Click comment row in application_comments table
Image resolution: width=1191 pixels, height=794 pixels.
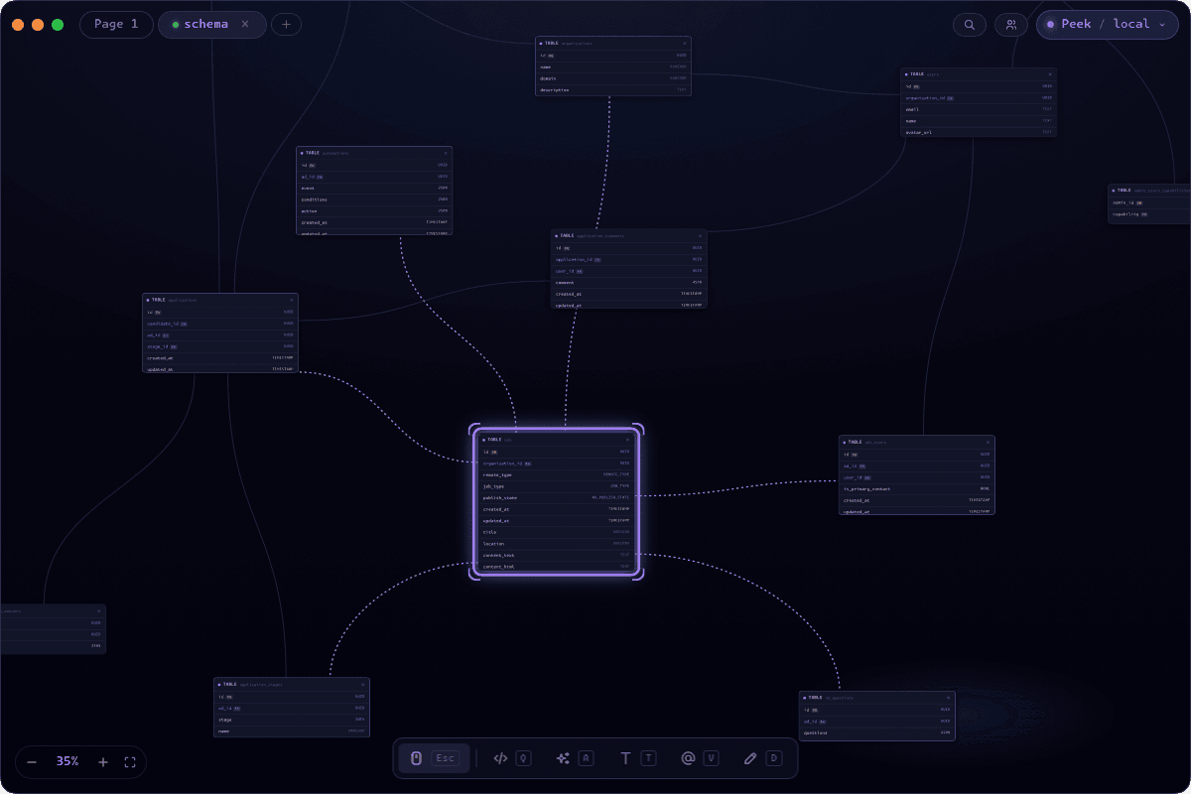tap(629, 282)
